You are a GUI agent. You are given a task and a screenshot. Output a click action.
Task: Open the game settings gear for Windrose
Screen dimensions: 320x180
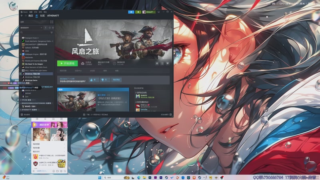click(x=157, y=64)
